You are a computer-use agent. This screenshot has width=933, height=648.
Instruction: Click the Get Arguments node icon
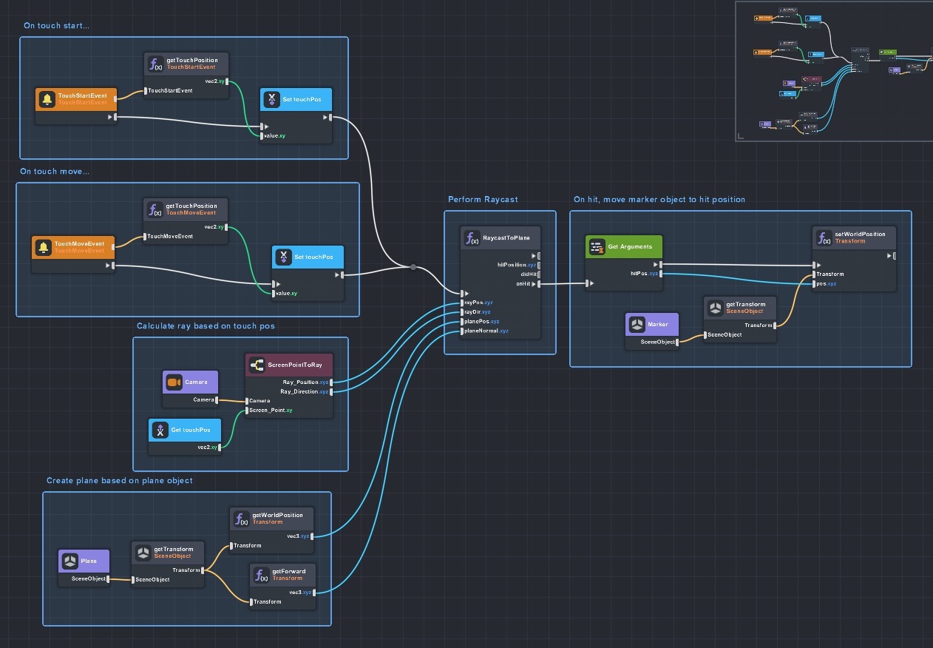(x=596, y=246)
